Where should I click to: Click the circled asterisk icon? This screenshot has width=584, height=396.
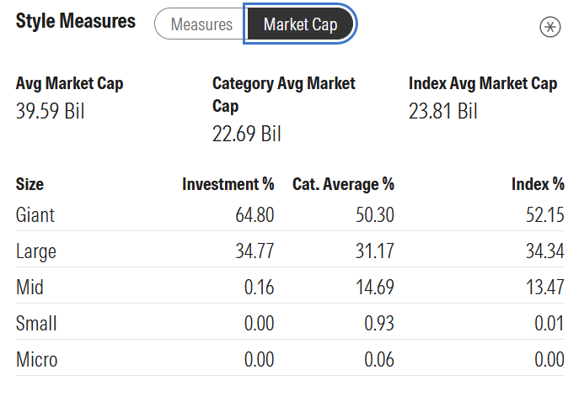[x=549, y=27]
